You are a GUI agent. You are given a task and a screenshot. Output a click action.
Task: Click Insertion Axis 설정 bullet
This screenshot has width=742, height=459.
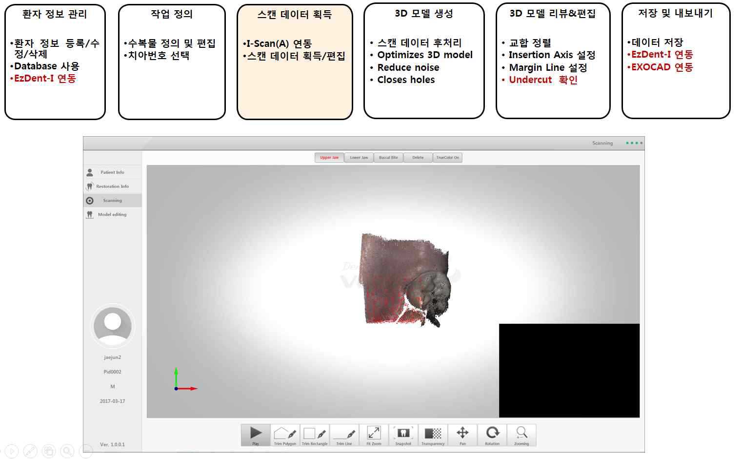click(552, 55)
